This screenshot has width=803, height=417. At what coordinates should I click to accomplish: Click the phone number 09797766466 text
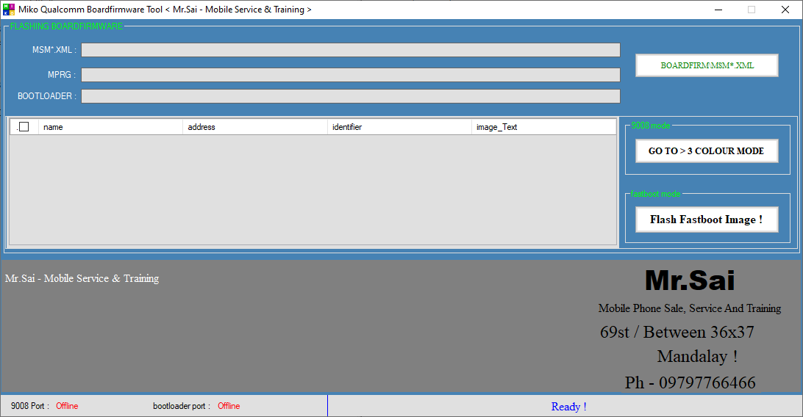click(707, 382)
